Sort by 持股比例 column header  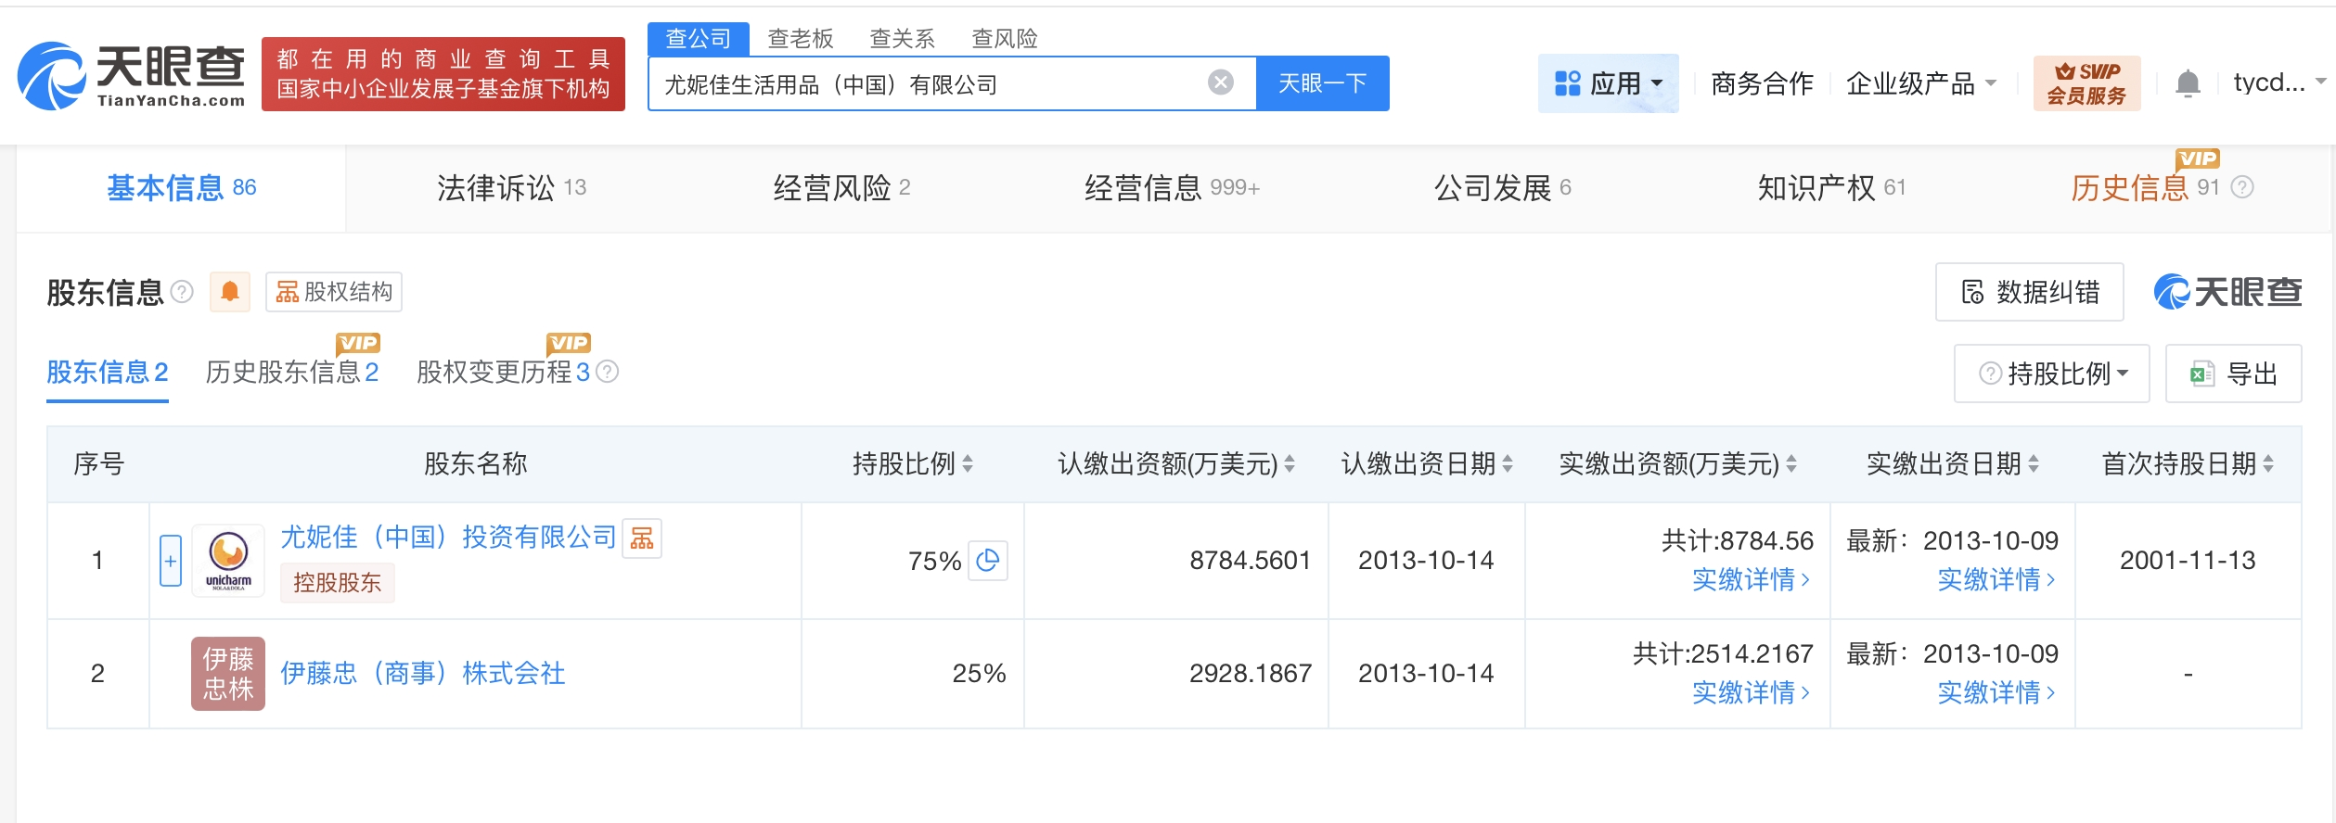click(x=912, y=463)
